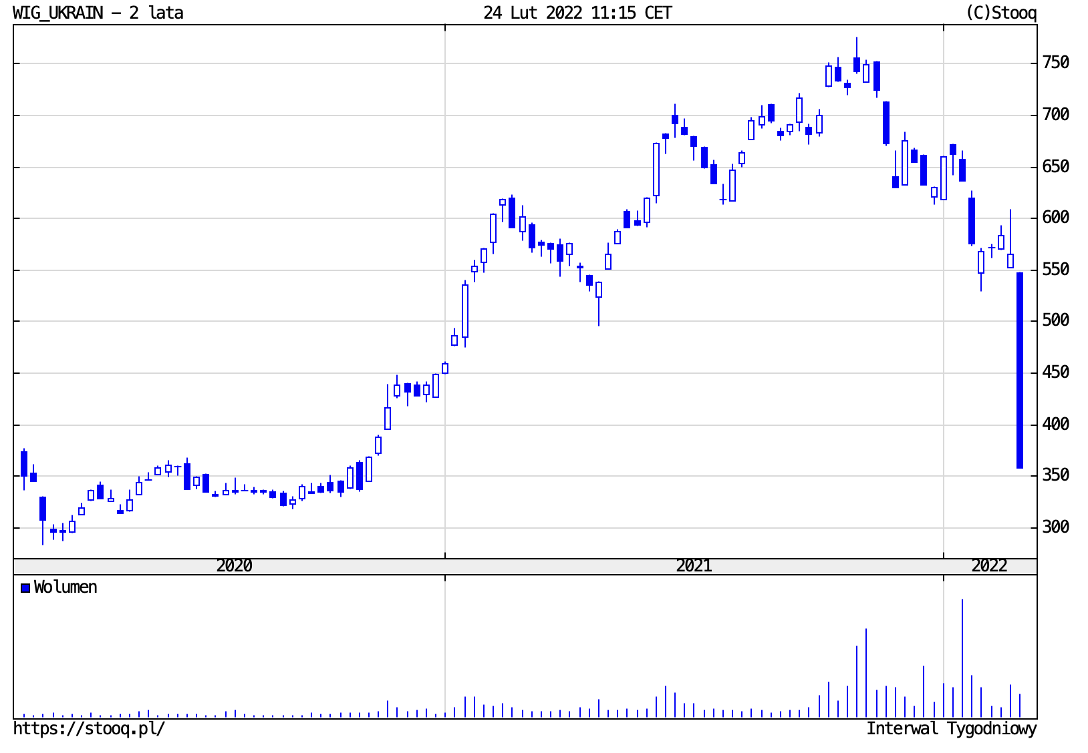1088x753 pixels.
Task: Click the chart title WIG_UKRAIN – 2 lata
Action: coord(98,13)
